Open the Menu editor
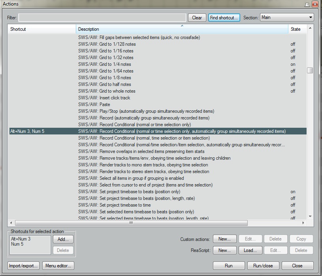322x276 pixels. (x=58, y=265)
